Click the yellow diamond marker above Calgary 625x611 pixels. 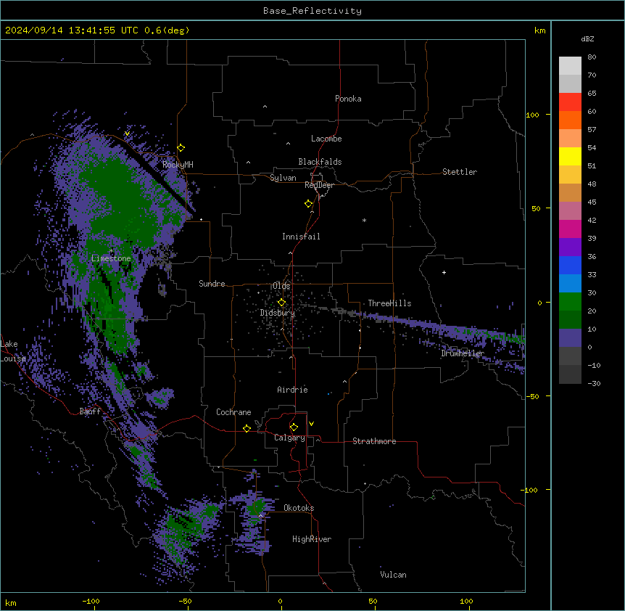coord(294,427)
